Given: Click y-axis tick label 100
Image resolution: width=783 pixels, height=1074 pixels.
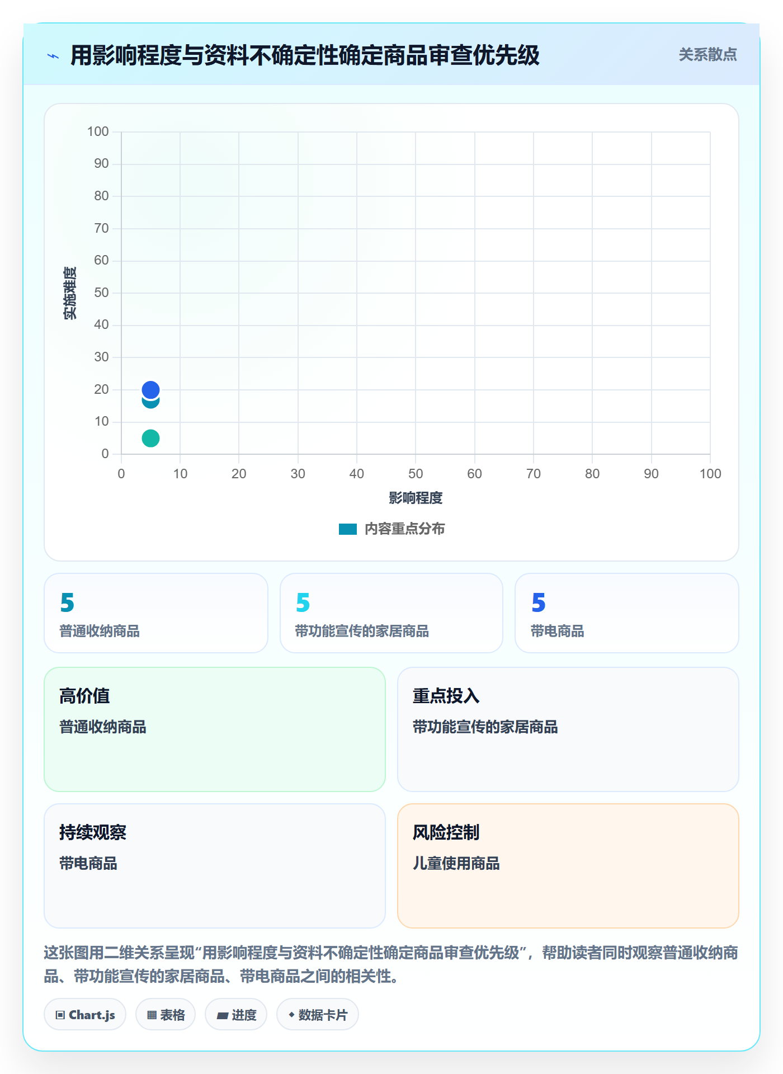Looking at the screenshot, I should pyautogui.click(x=98, y=131).
